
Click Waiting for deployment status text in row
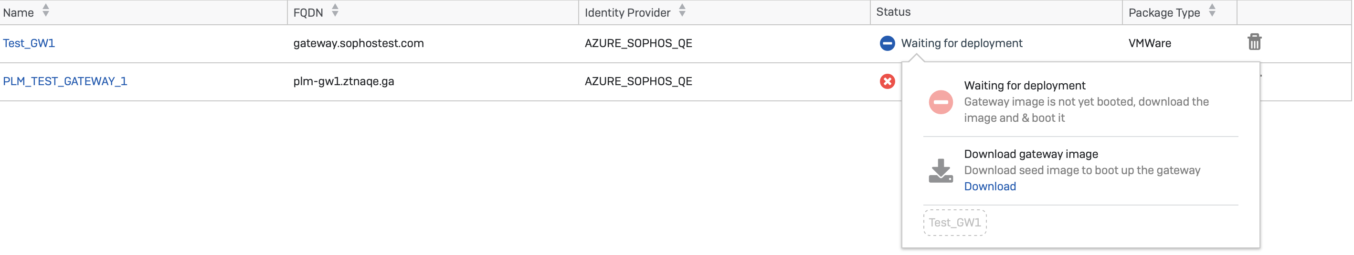962,43
